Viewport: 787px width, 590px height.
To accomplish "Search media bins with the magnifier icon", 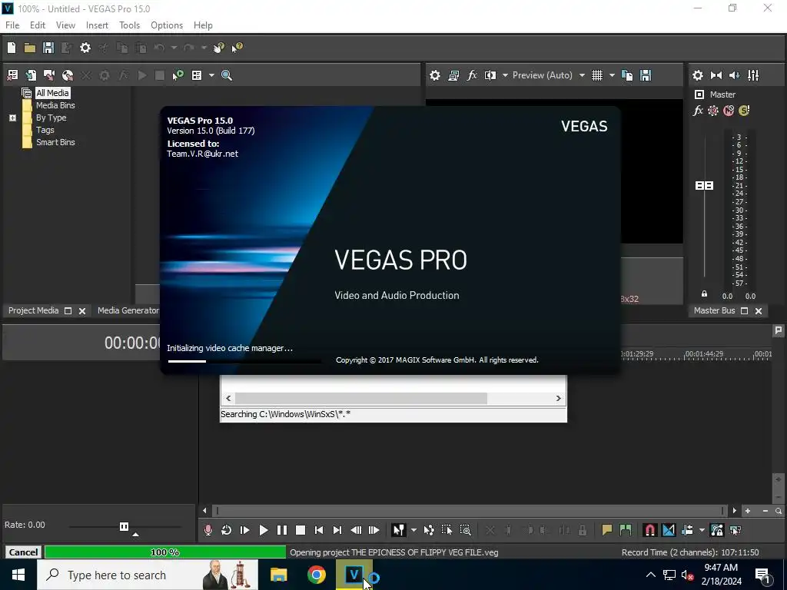I will point(227,75).
